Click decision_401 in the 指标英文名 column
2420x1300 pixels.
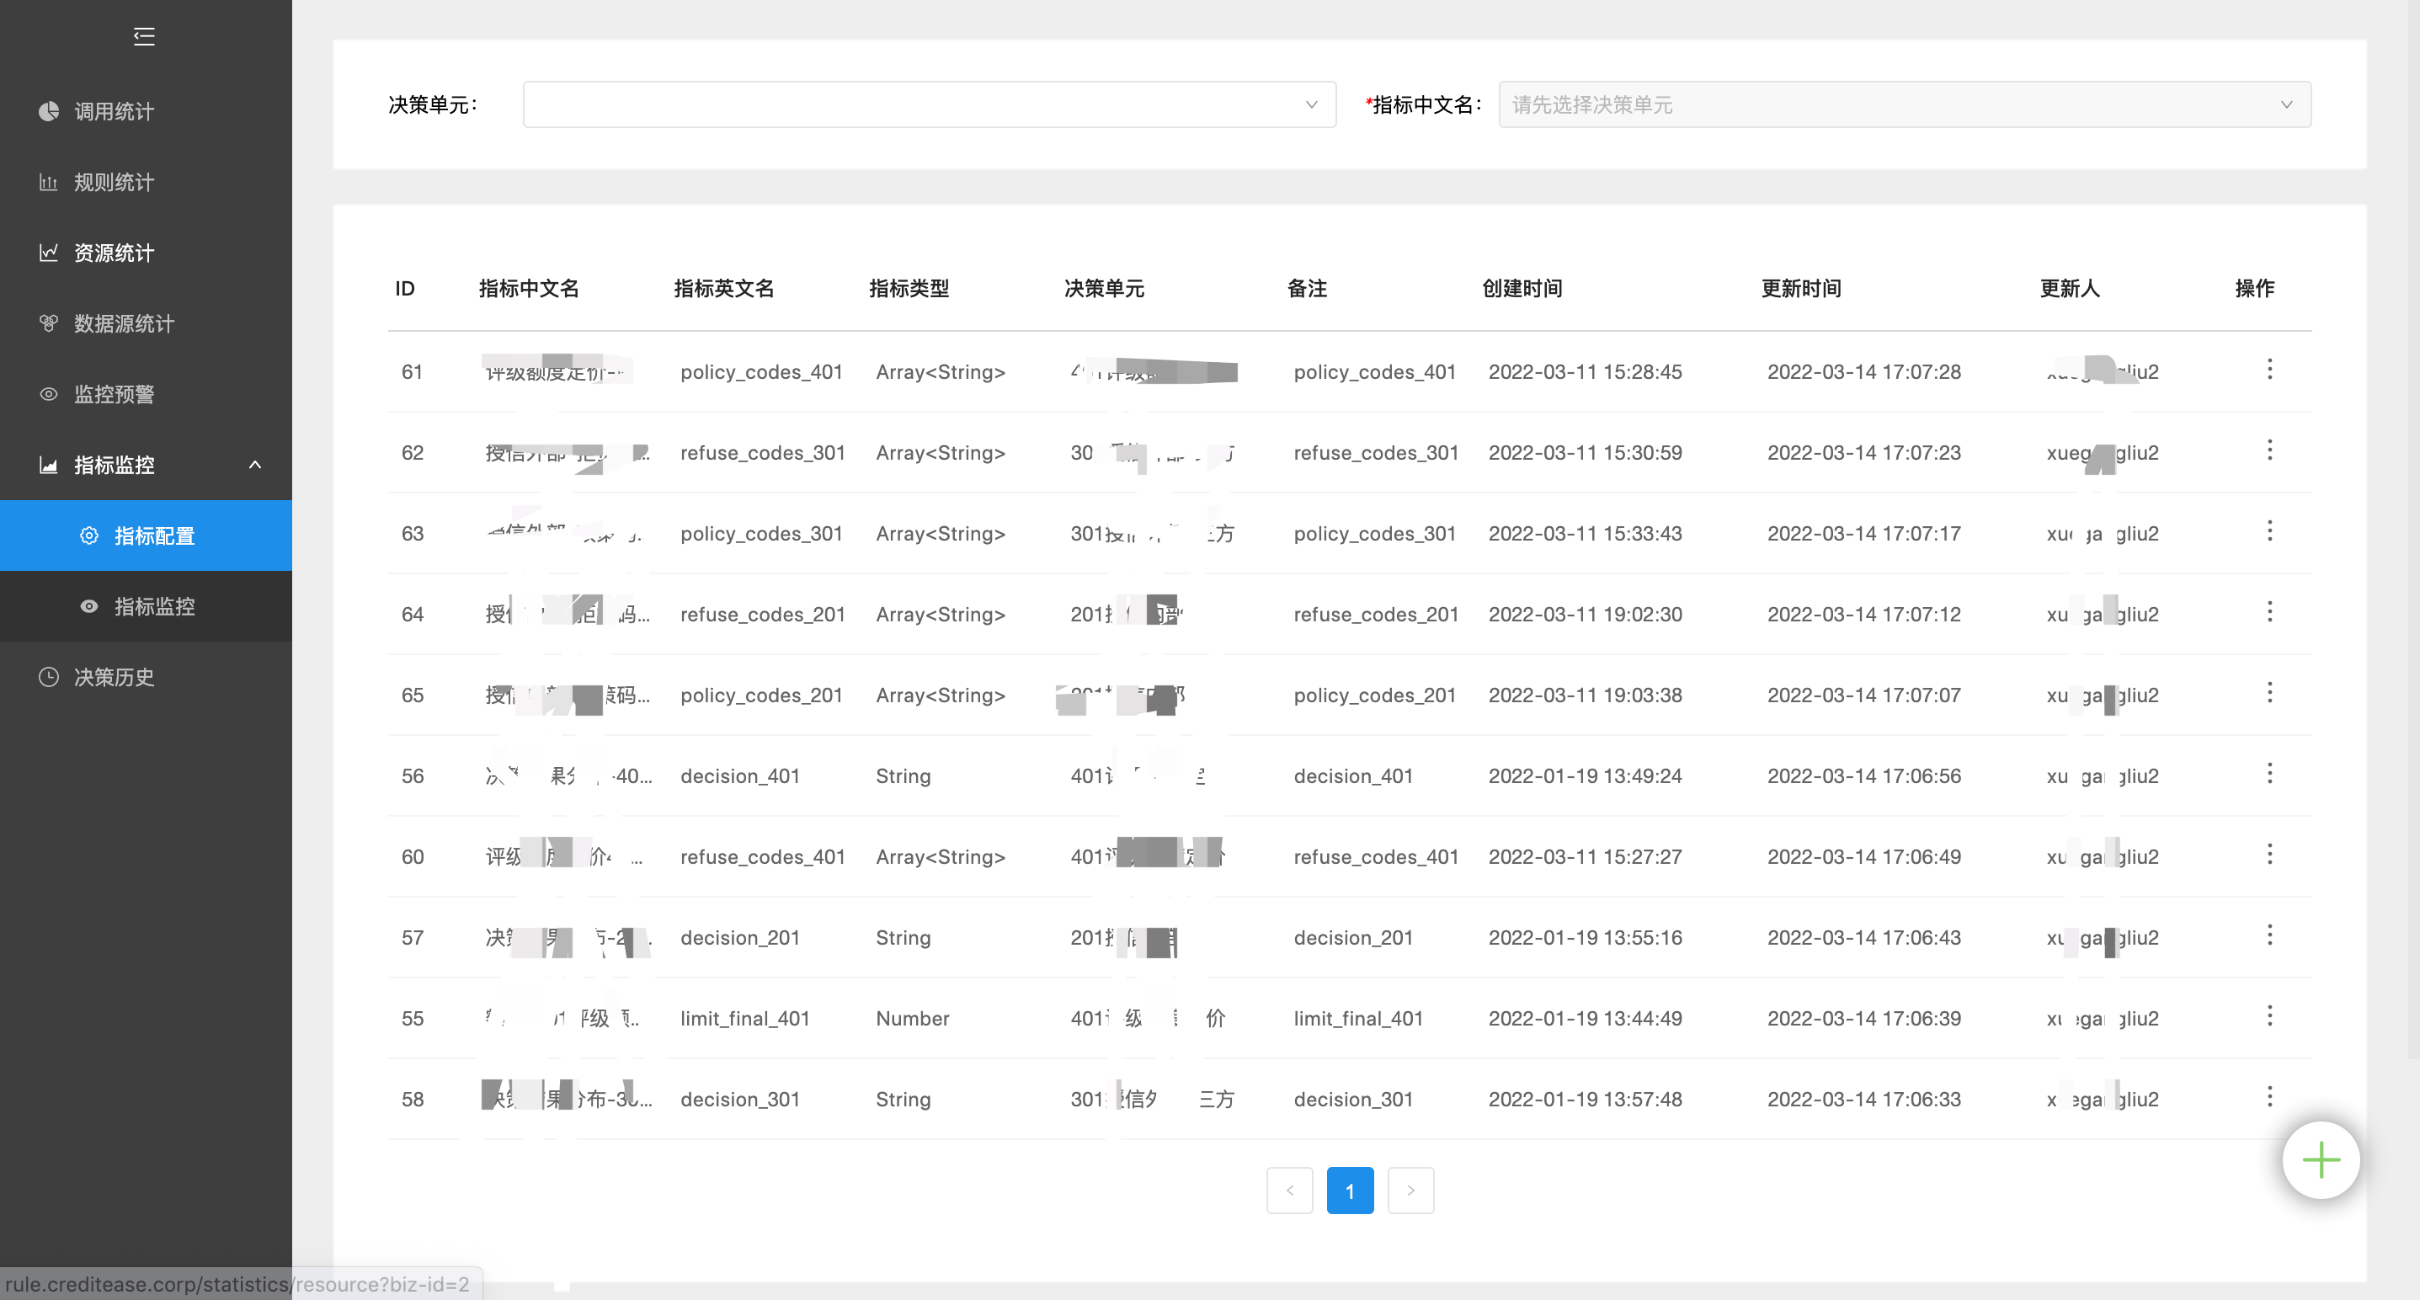coord(739,775)
